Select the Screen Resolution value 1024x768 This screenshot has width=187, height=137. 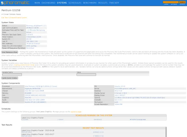(118, 104)
